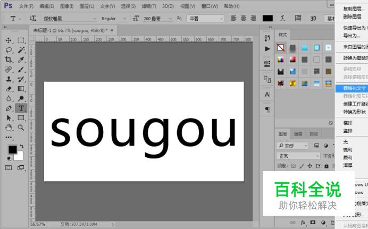Click the Add layer style fx icon
Viewport: 368px width, 229px height.
[303, 223]
